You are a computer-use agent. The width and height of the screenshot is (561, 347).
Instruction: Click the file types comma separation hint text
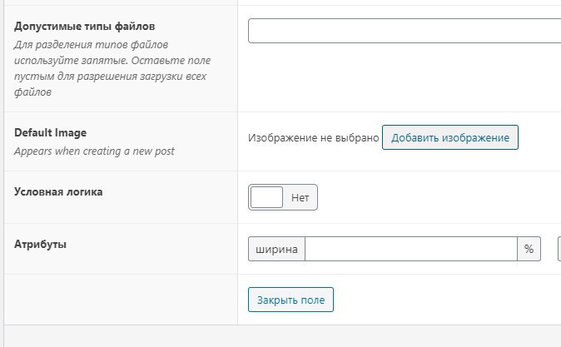pyautogui.click(x=112, y=68)
